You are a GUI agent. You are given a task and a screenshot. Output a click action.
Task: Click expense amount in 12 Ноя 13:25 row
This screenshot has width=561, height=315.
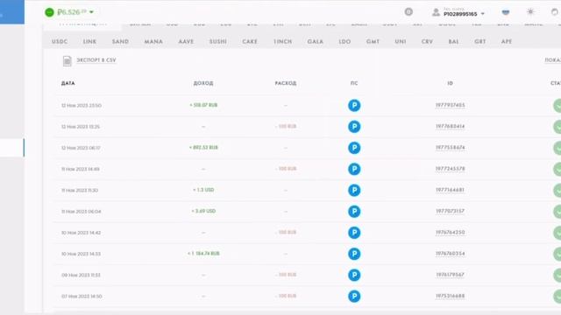[286, 126]
